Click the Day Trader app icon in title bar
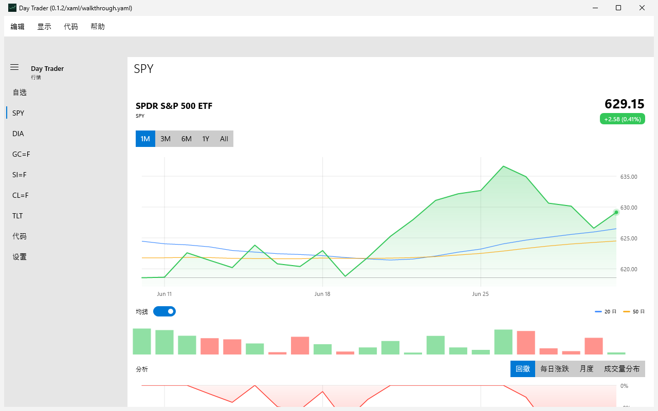The image size is (658, 411). pyautogui.click(x=12, y=8)
